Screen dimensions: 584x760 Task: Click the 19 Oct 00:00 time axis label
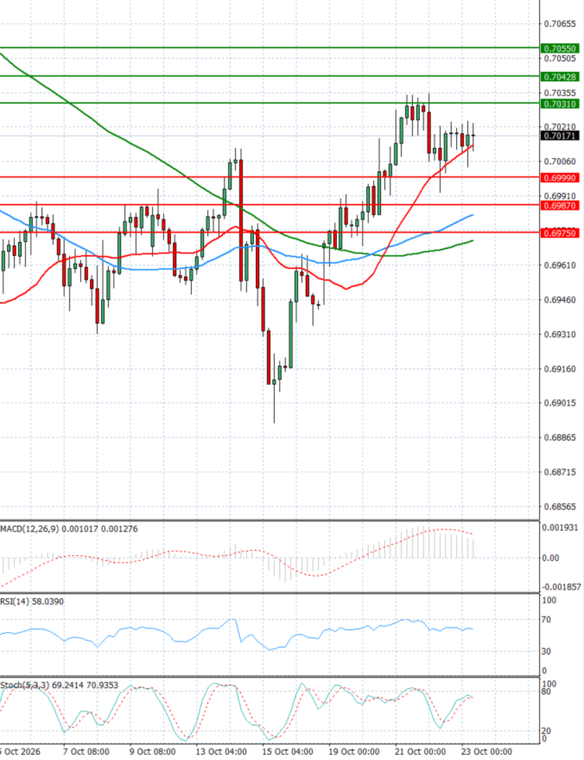tap(354, 751)
